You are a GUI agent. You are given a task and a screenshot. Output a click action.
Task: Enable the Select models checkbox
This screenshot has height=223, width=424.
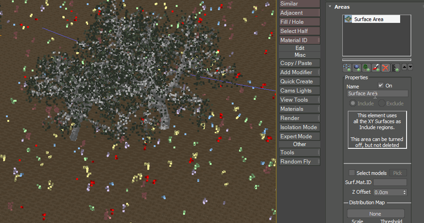[x=352, y=173]
